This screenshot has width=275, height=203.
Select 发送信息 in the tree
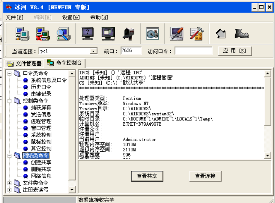coord(41,114)
